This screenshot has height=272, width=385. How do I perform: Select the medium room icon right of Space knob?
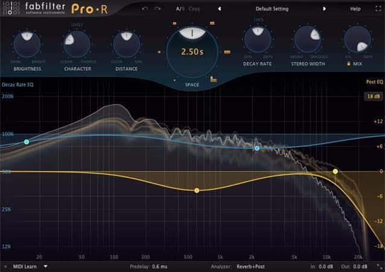(x=227, y=52)
